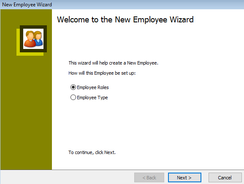
Task: Click the red-shirted person in the icon
Action: tap(30, 39)
